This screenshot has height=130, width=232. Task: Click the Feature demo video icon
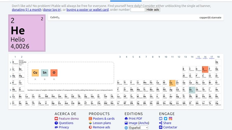(56, 118)
